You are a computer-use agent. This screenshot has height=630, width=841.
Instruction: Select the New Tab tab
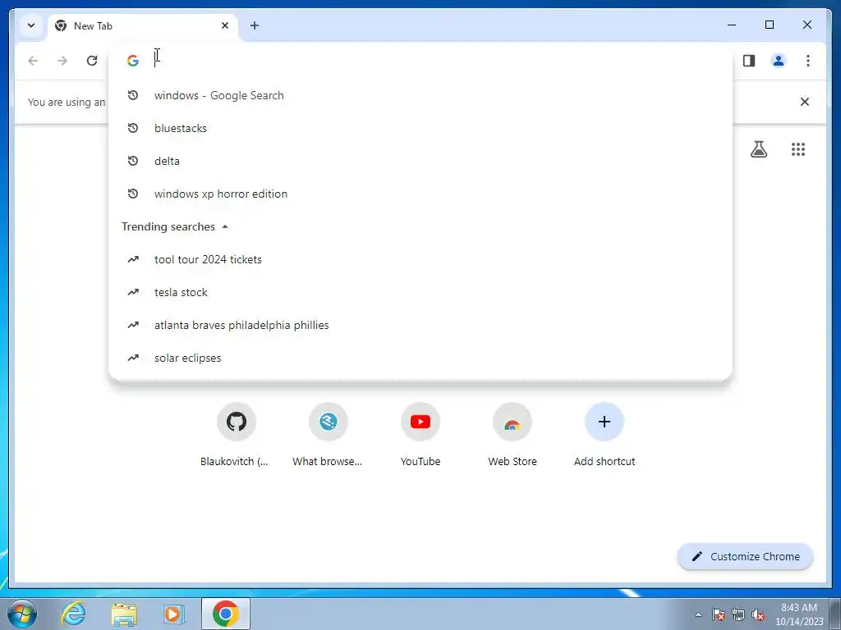coord(143,25)
